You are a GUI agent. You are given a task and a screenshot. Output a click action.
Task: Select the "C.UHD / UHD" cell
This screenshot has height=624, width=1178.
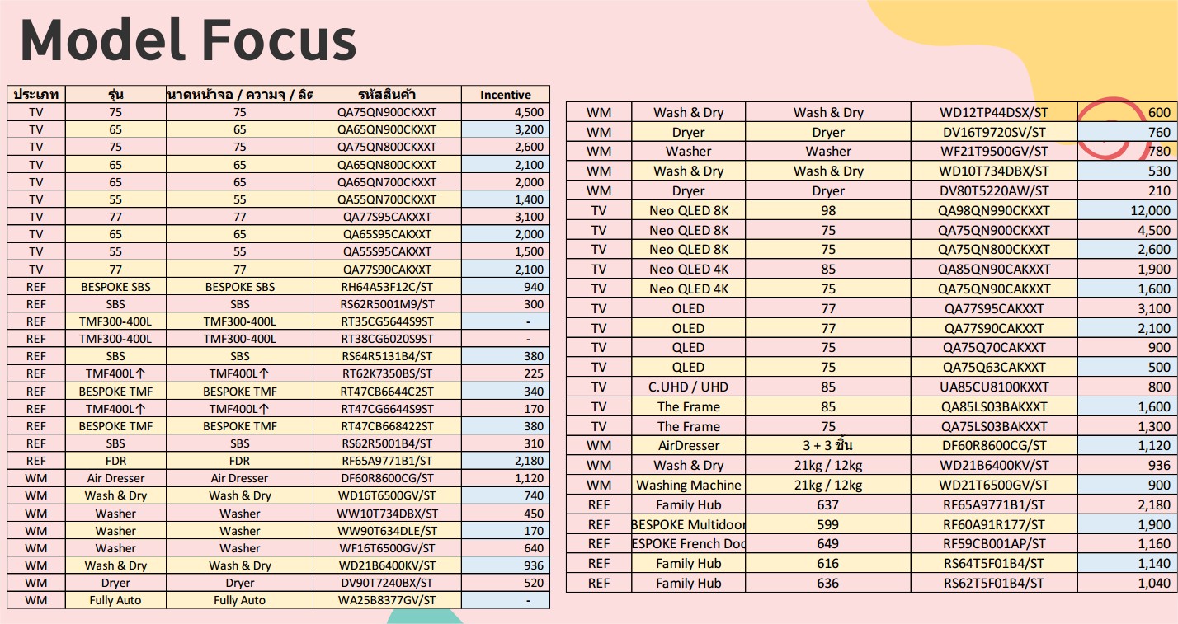pyautogui.click(x=688, y=387)
